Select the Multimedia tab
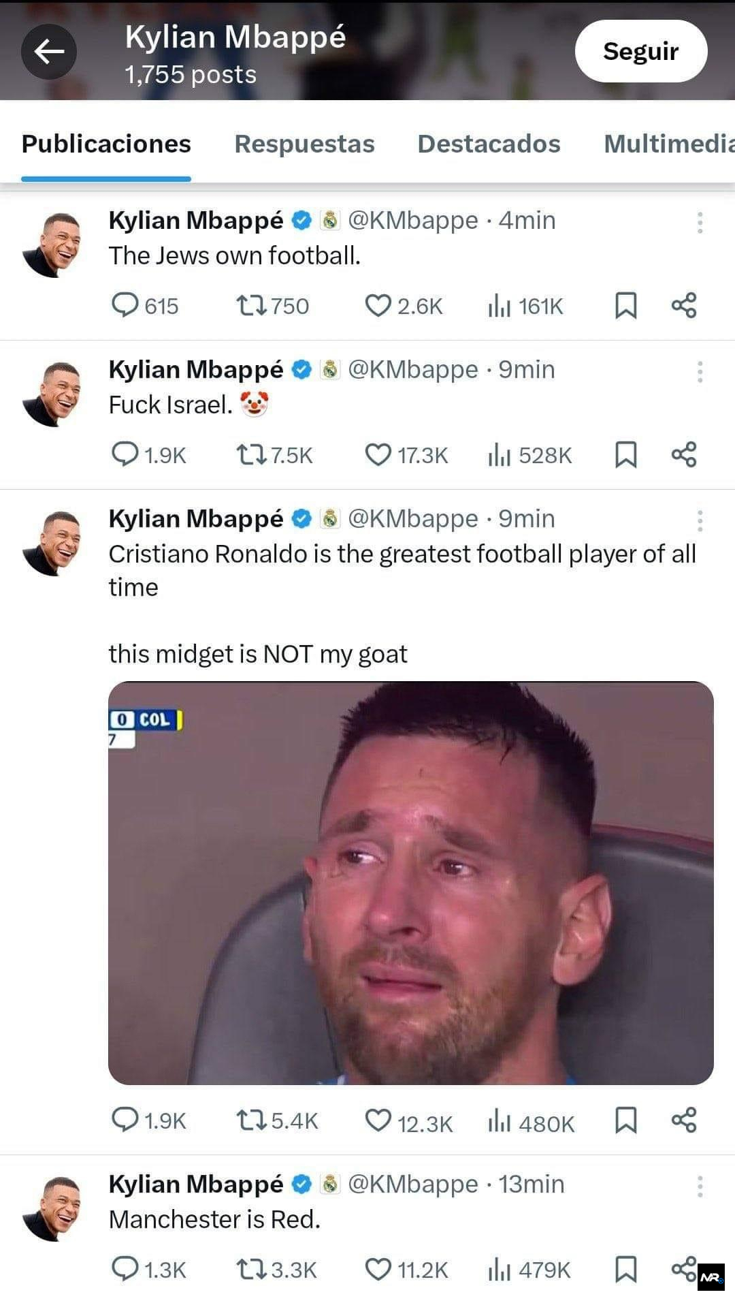 pos(668,144)
